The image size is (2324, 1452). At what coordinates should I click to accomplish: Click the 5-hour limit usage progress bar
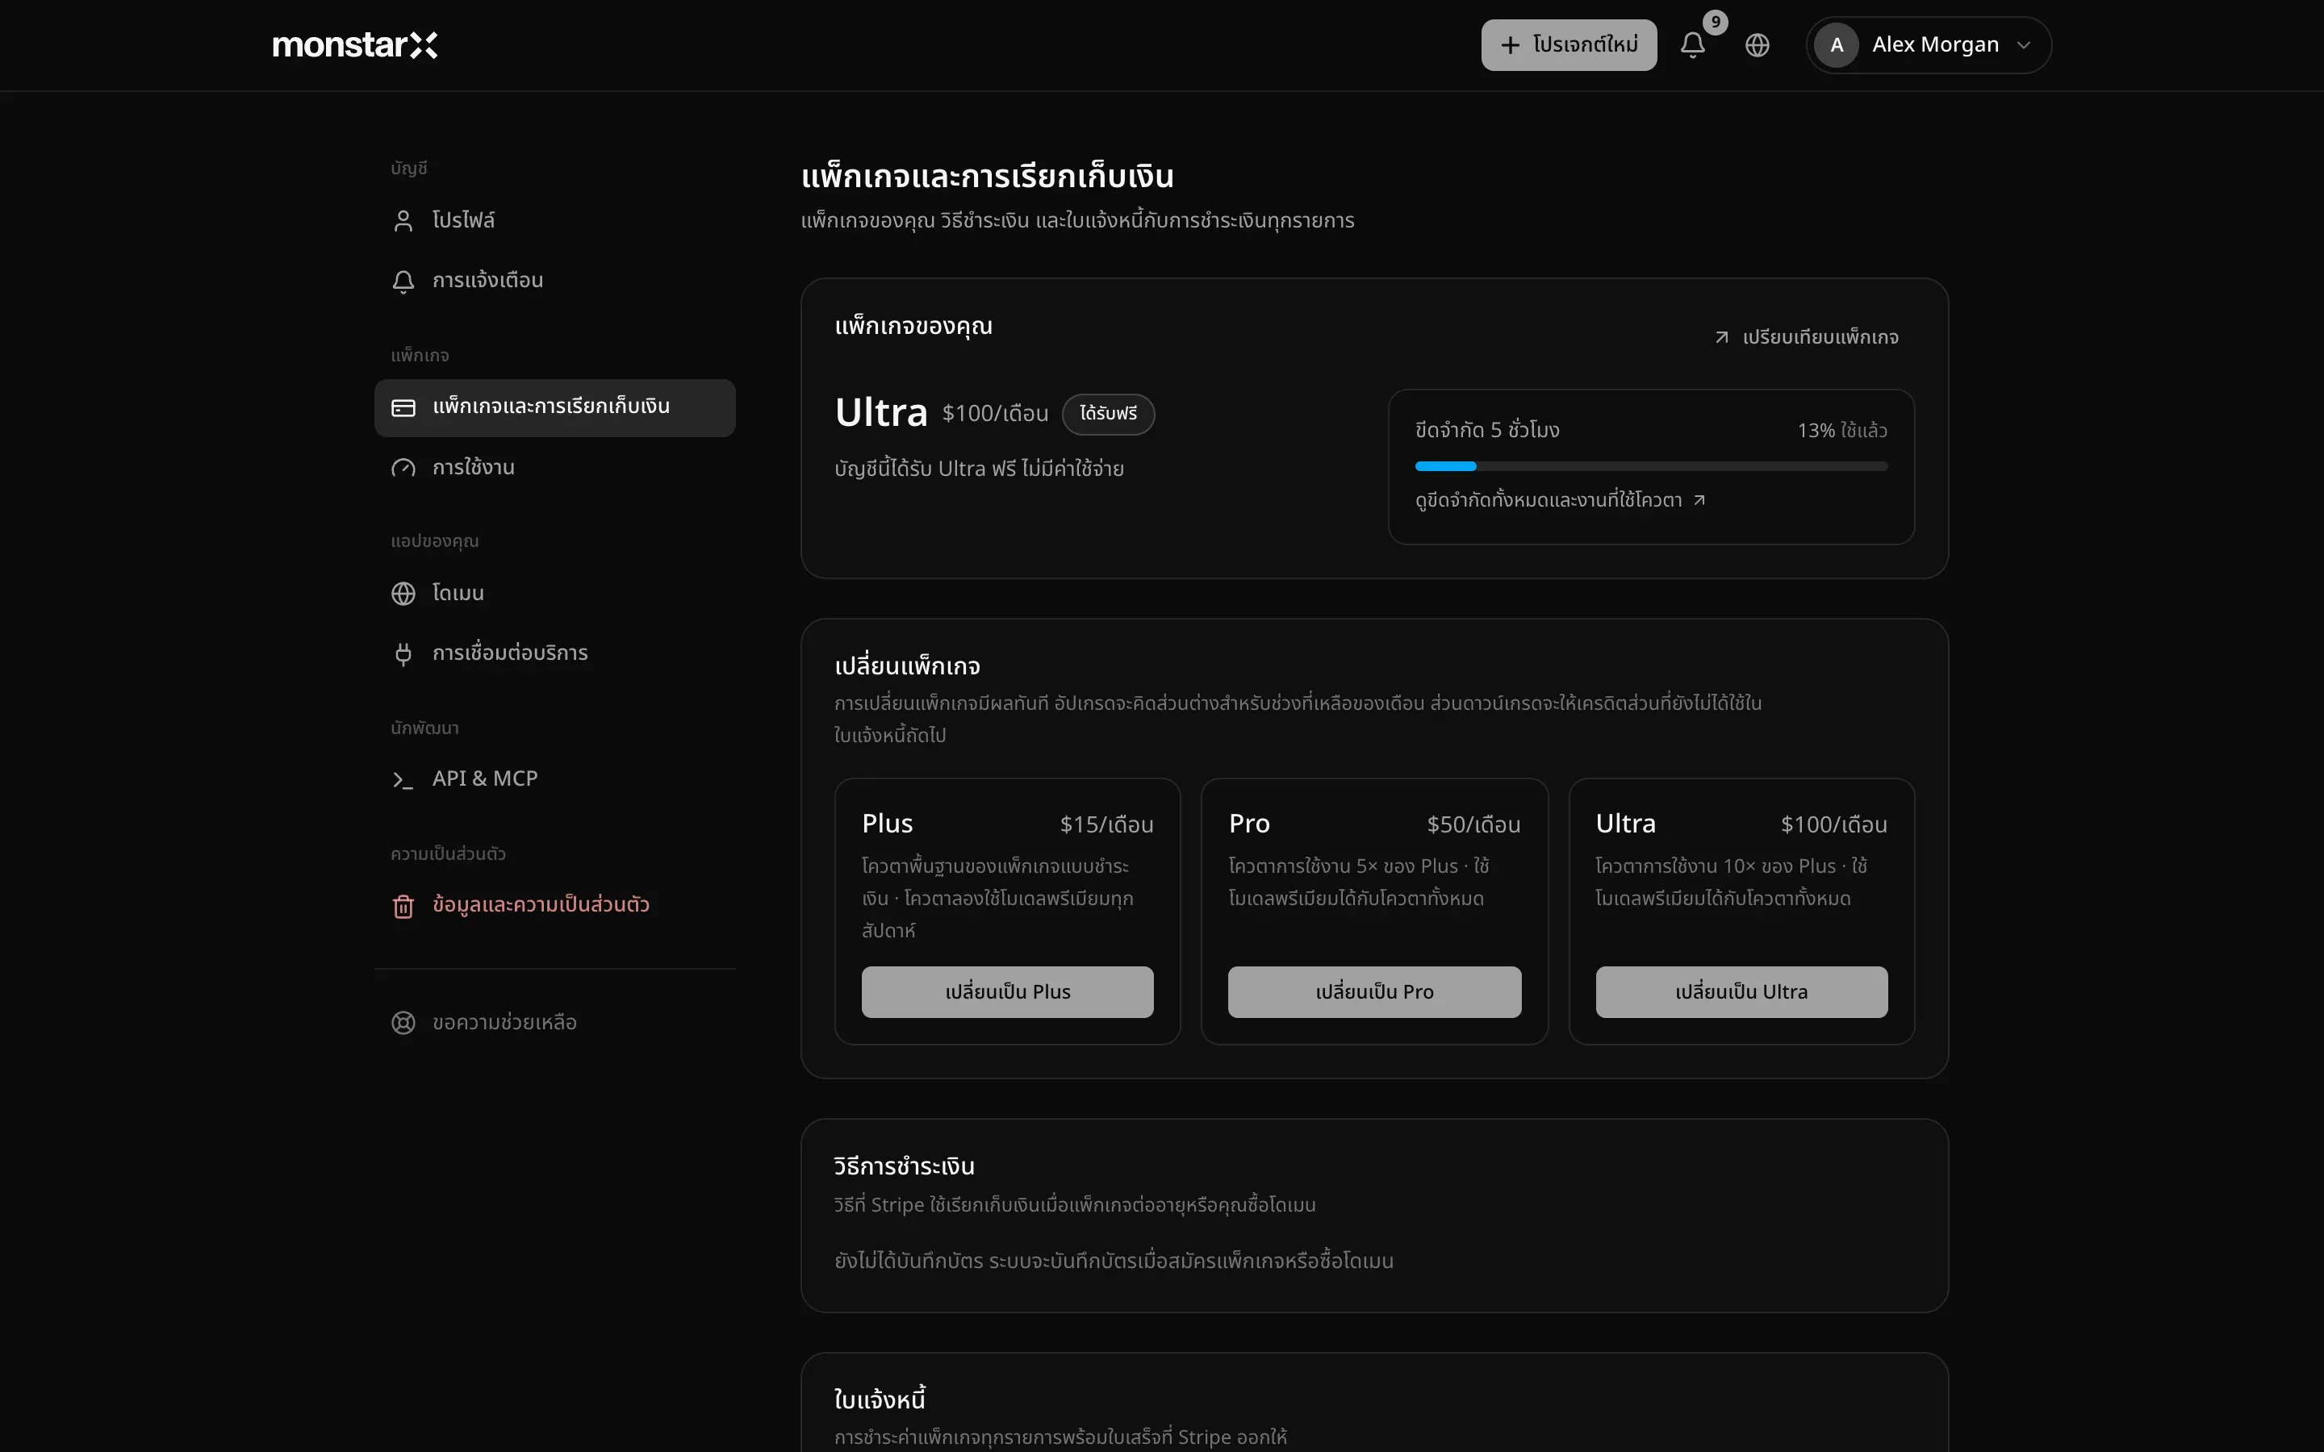click(1651, 465)
